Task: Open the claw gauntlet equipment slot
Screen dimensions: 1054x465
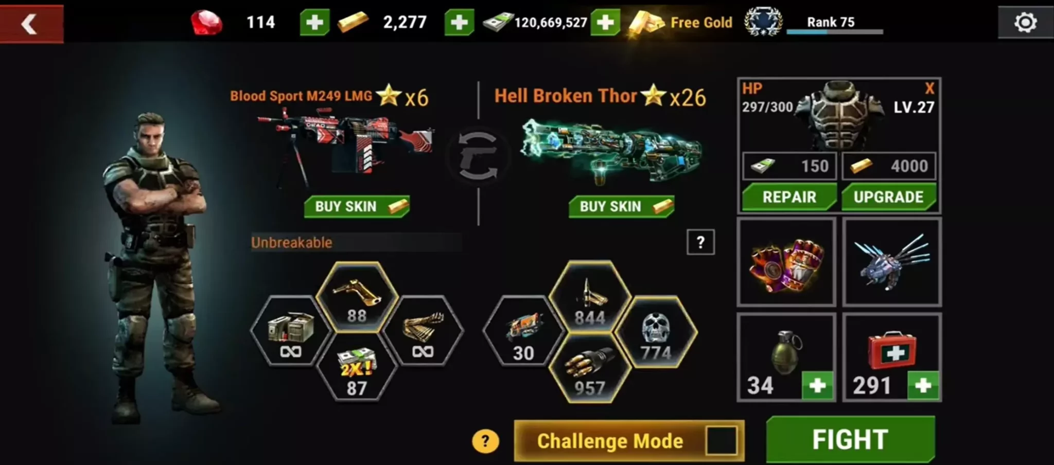Action: coord(892,262)
